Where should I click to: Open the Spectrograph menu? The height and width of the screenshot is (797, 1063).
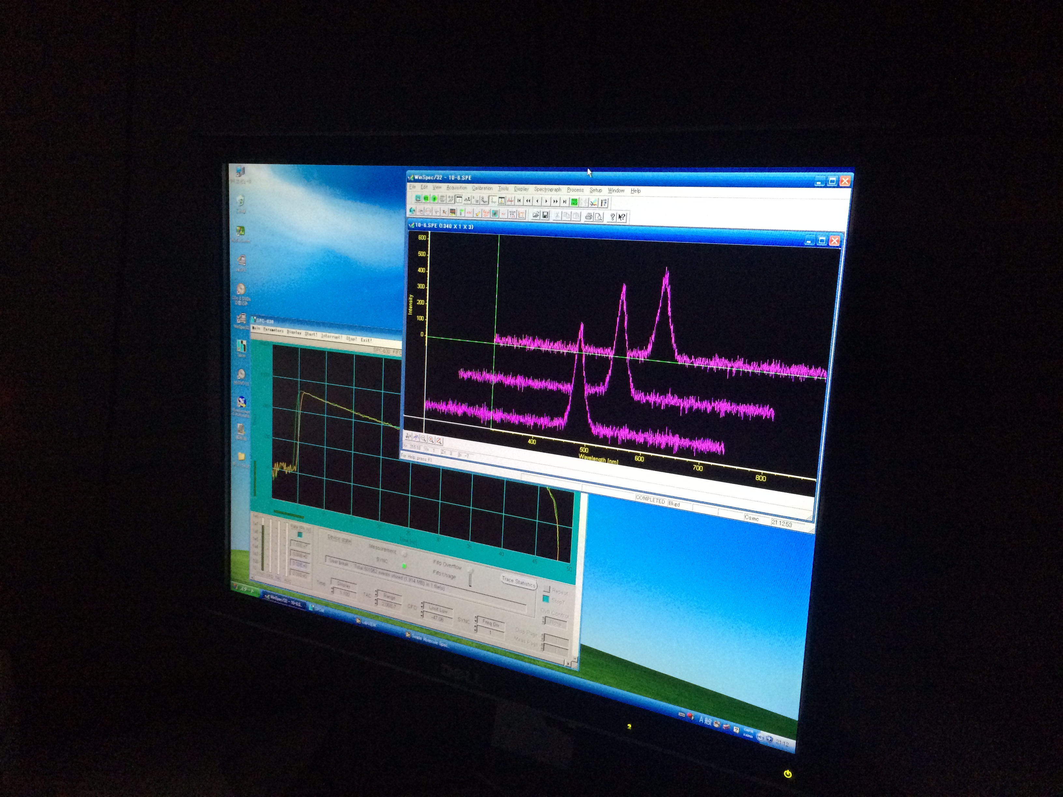coord(547,189)
